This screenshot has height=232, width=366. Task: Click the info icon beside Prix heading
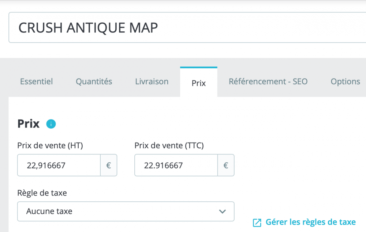tap(51, 124)
